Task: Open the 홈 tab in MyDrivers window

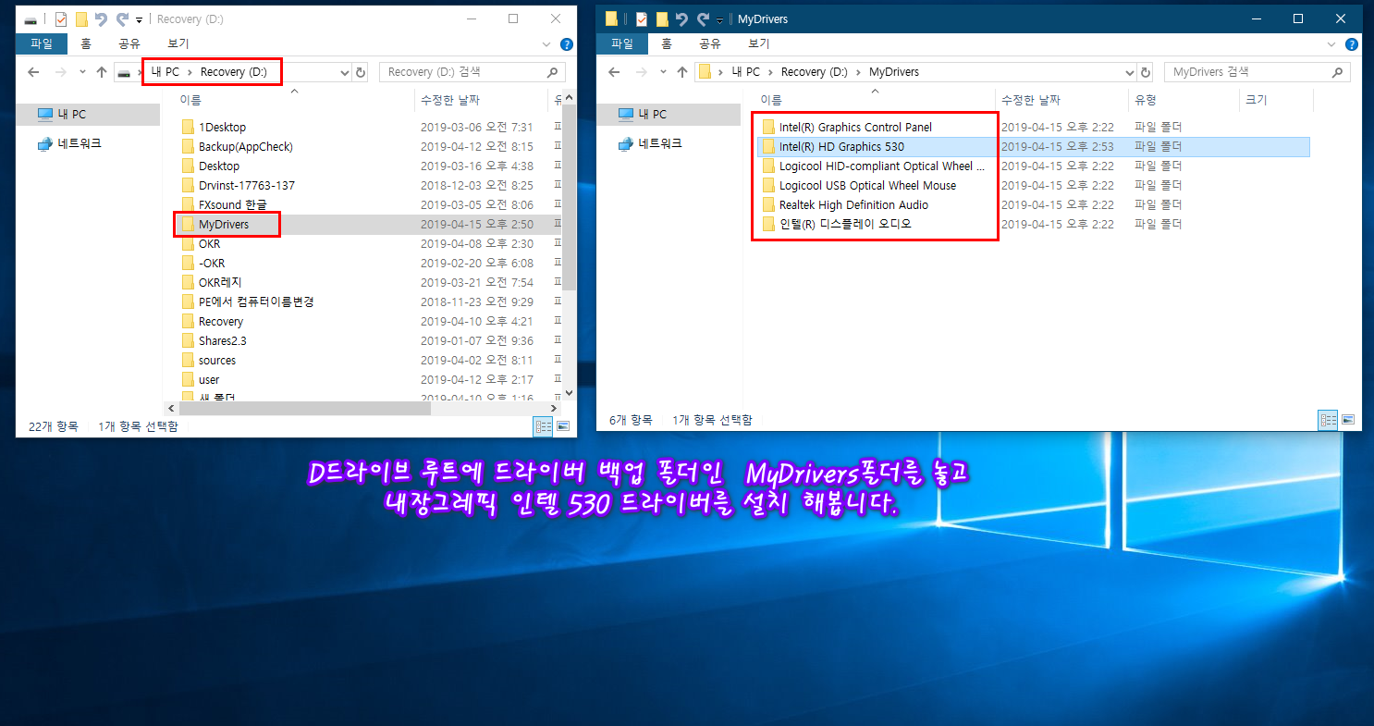Action: (x=667, y=43)
